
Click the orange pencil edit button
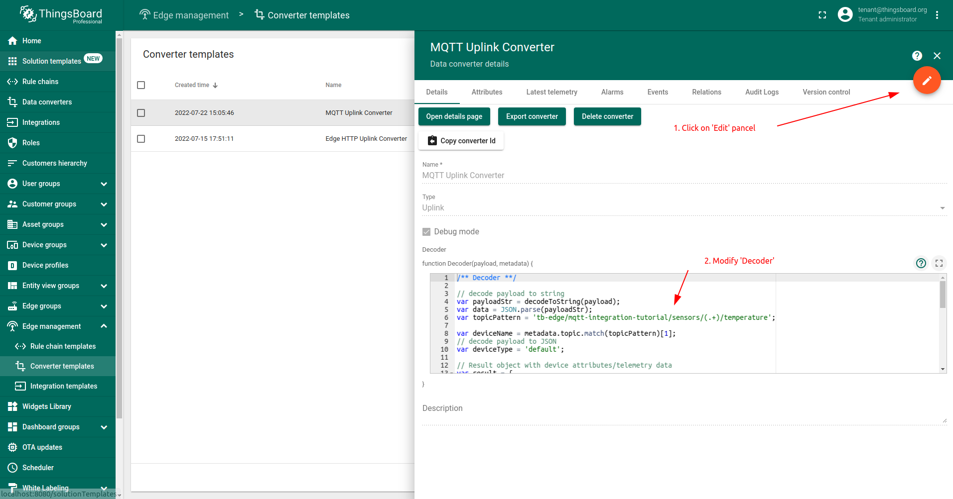coord(927,80)
